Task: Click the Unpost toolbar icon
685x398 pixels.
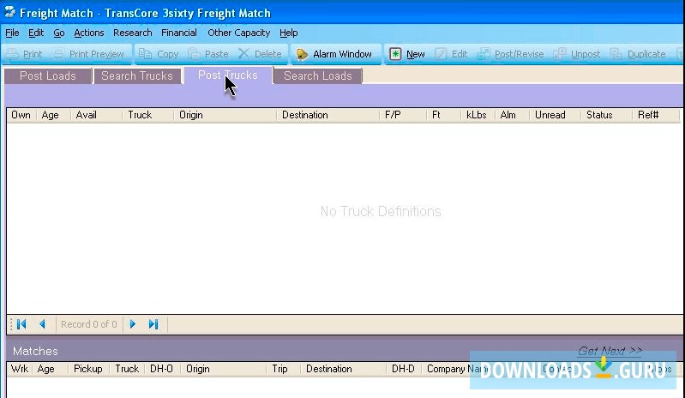Action: [x=560, y=54]
